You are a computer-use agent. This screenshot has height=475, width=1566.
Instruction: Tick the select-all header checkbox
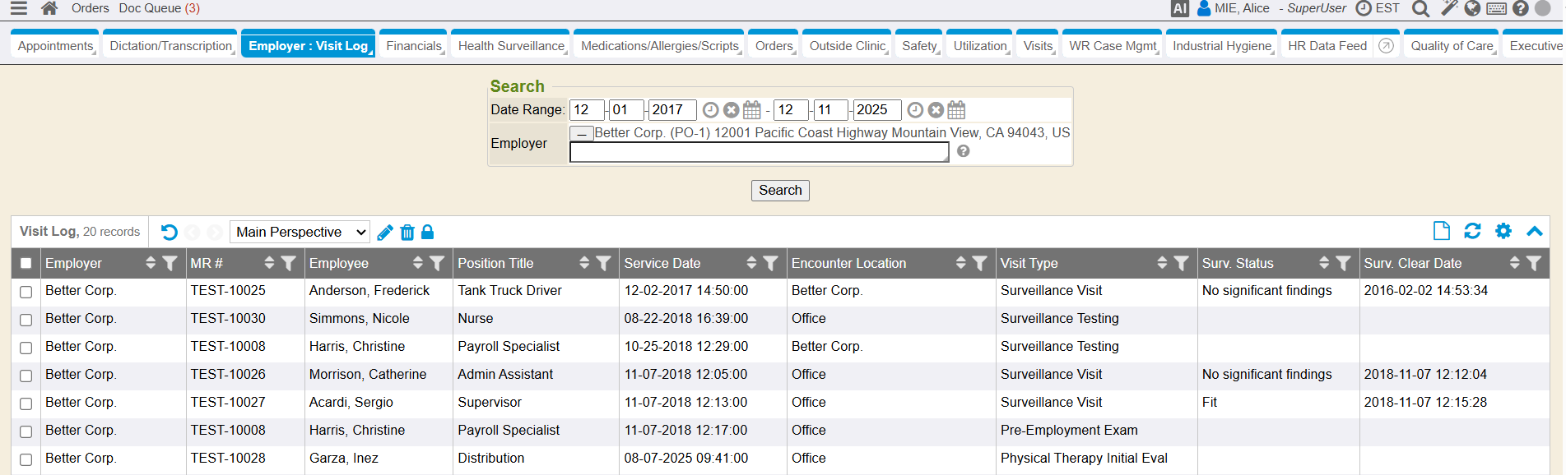(26, 264)
